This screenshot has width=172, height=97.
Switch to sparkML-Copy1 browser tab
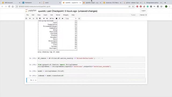pos(92,3)
